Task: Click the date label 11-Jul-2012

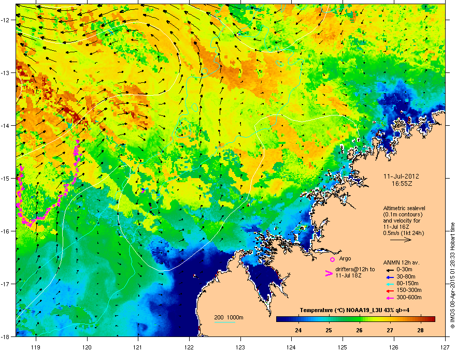Action: click(x=401, y=177)
